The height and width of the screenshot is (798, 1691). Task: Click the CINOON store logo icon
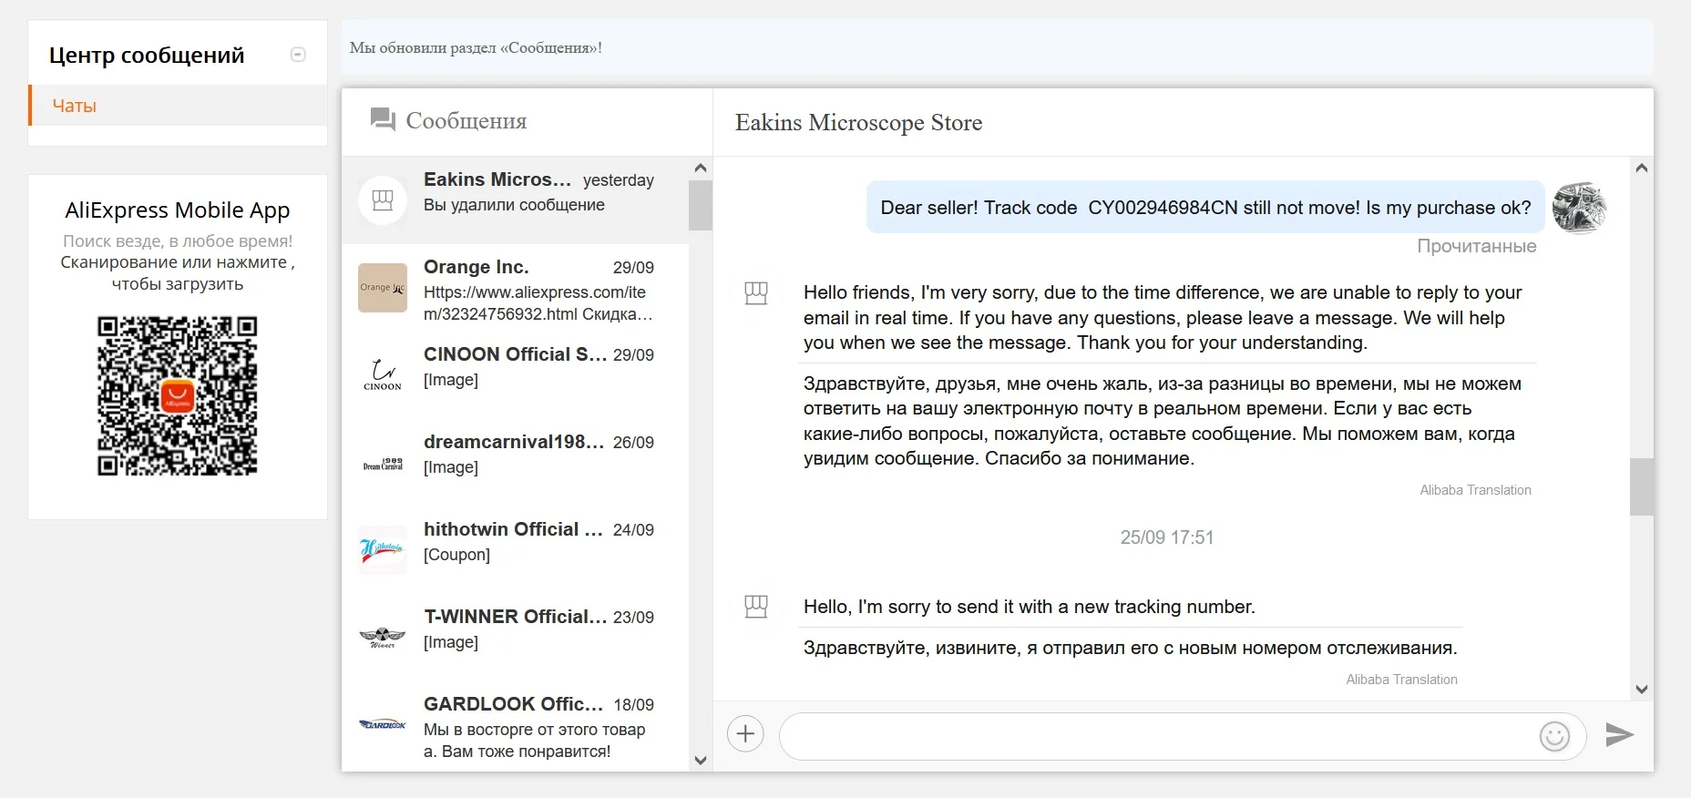[383, 374]
